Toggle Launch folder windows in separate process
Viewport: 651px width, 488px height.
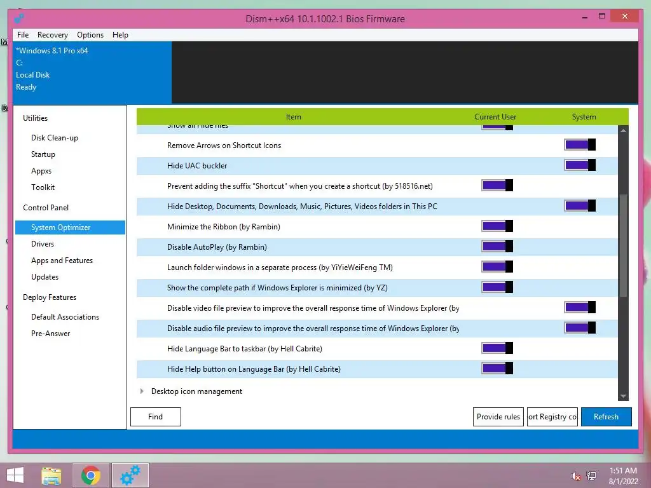[497, 267]
